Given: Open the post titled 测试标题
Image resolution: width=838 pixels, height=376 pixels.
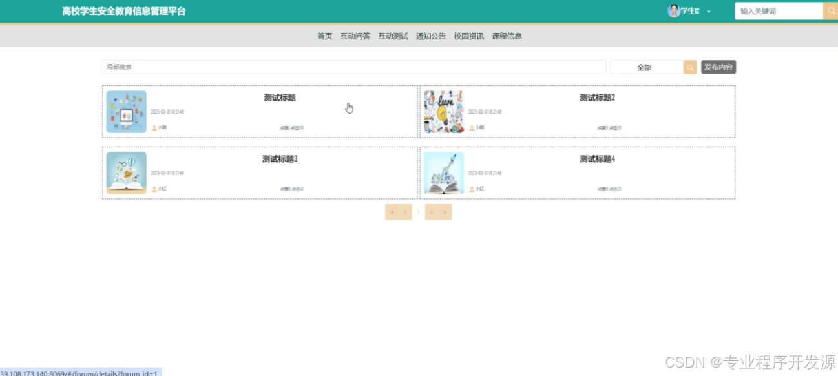Looking at the screenshot, I should click(280, 98).
